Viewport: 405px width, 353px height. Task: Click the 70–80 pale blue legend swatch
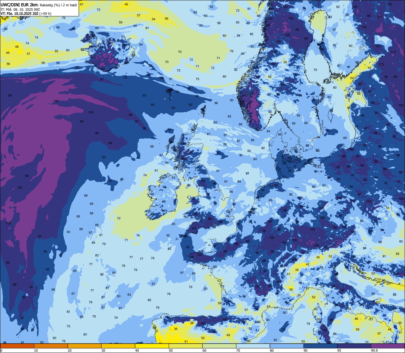click(253, 346)
